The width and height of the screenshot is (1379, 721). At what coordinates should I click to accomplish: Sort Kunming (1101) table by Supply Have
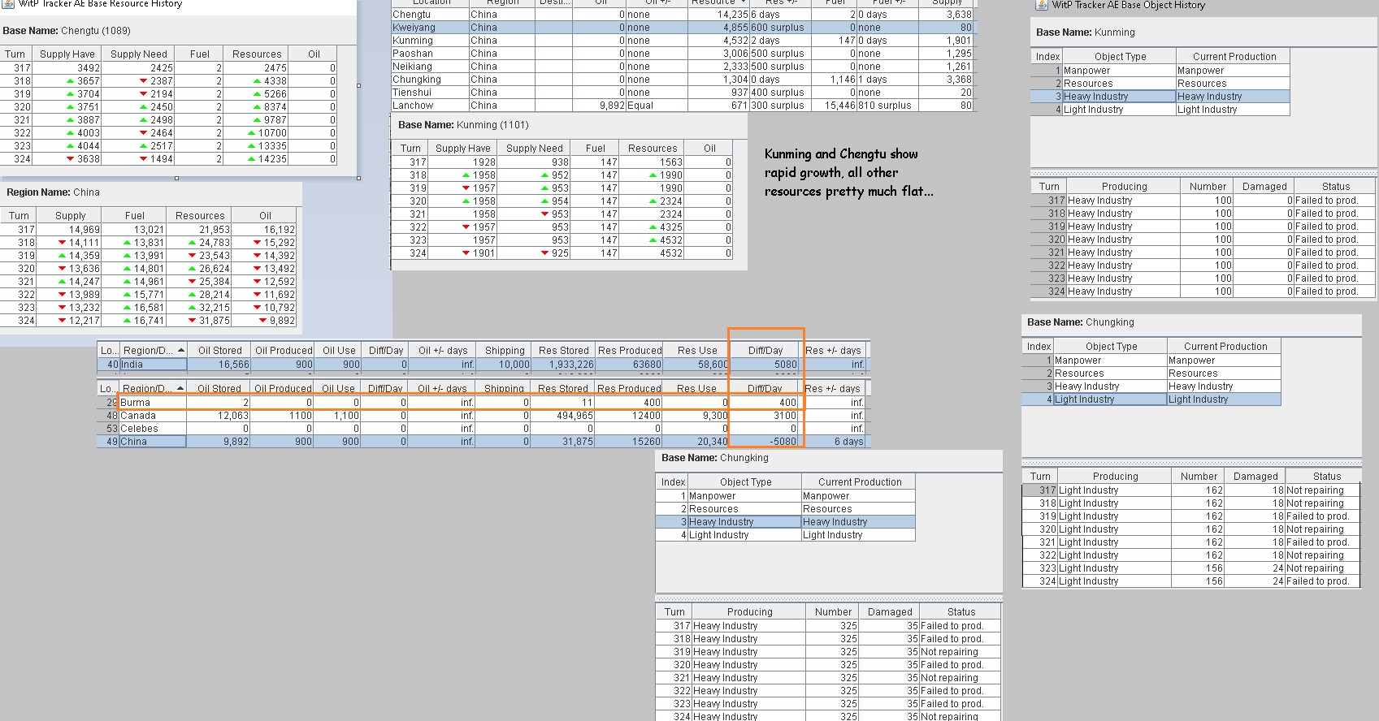point(463,149)
